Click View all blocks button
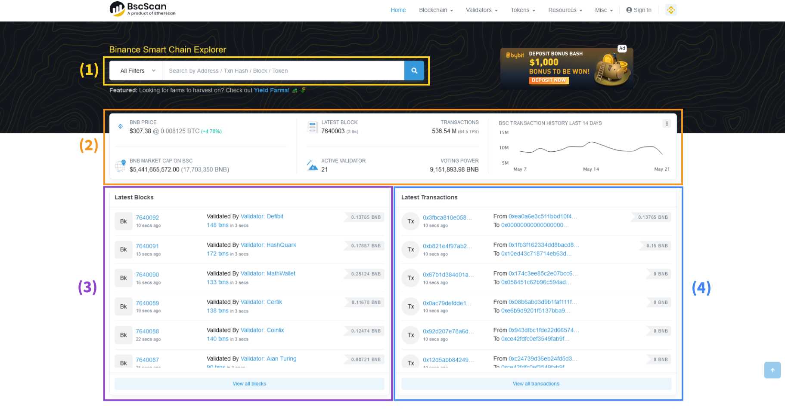Viewport: 785px width, 410px height. coord(249,384)
